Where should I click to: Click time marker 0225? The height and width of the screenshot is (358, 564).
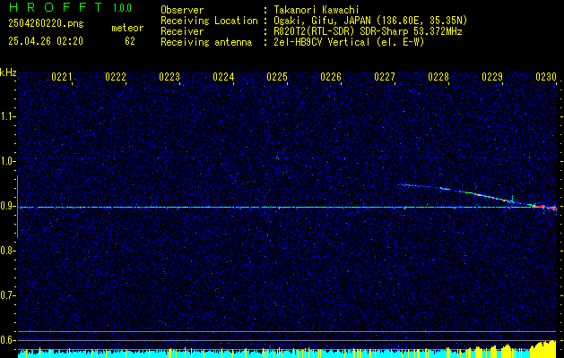pyautogui.click(x=277, y=77)
